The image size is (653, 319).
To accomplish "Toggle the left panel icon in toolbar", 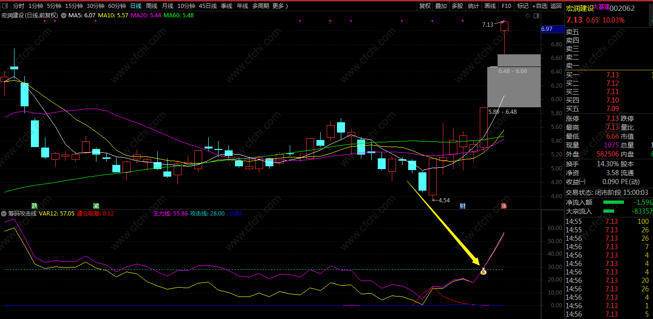I will click(5, 6).
